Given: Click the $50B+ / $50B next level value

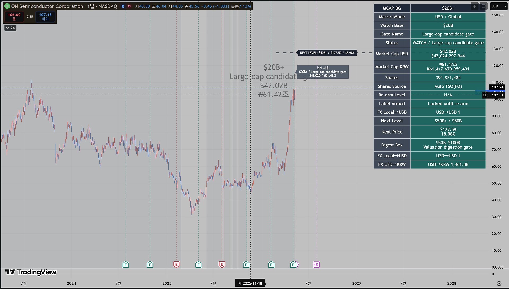Looking at the screenshot, I should [448, 121].
